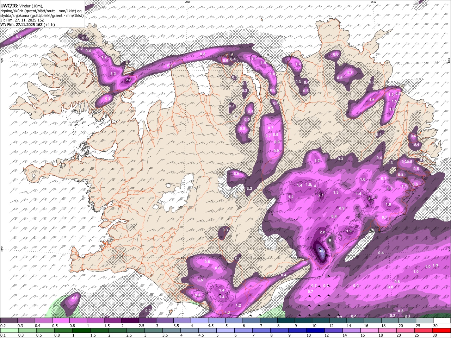Pick top-row magenta swatch starting at 0.8

coord(78,321)
